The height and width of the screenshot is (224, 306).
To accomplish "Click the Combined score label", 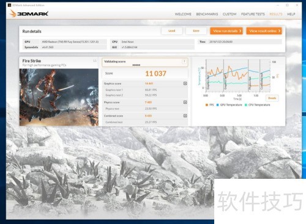I will tap(113, 116).
